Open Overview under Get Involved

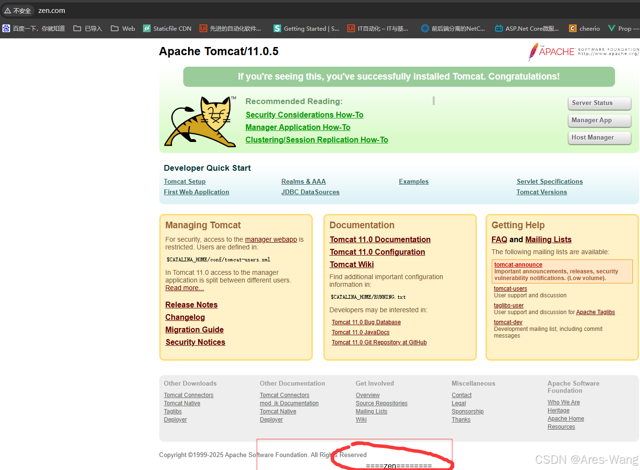367,395
